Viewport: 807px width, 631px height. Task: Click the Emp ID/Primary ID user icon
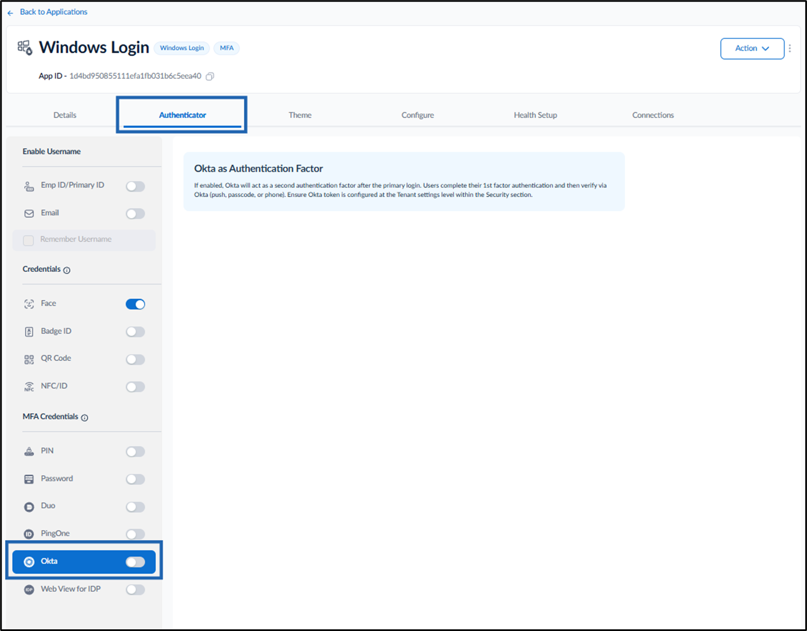(x=29, y=186)
